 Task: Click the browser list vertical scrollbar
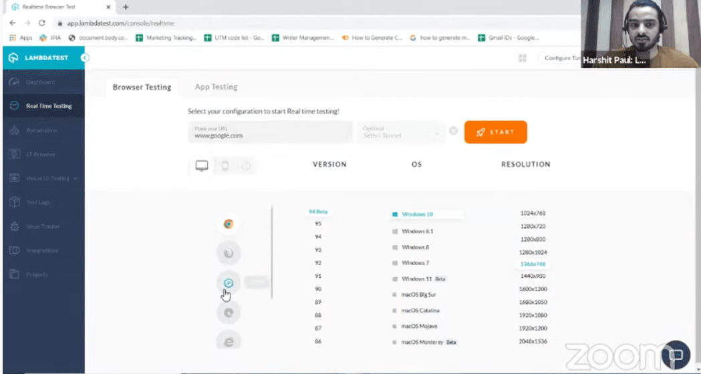tap(272, 250)
